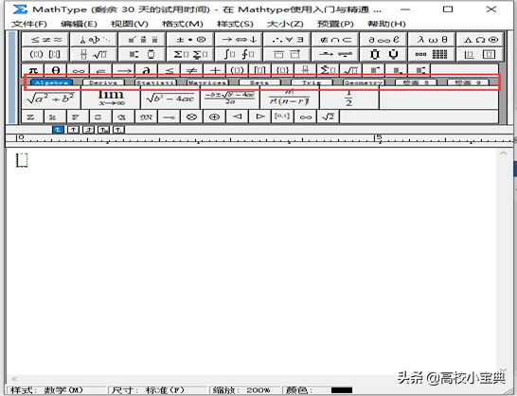The height and width of the screenshot is (396, 517).
Task: Insert the quadratic formula expression
Action: pos(230,99)
